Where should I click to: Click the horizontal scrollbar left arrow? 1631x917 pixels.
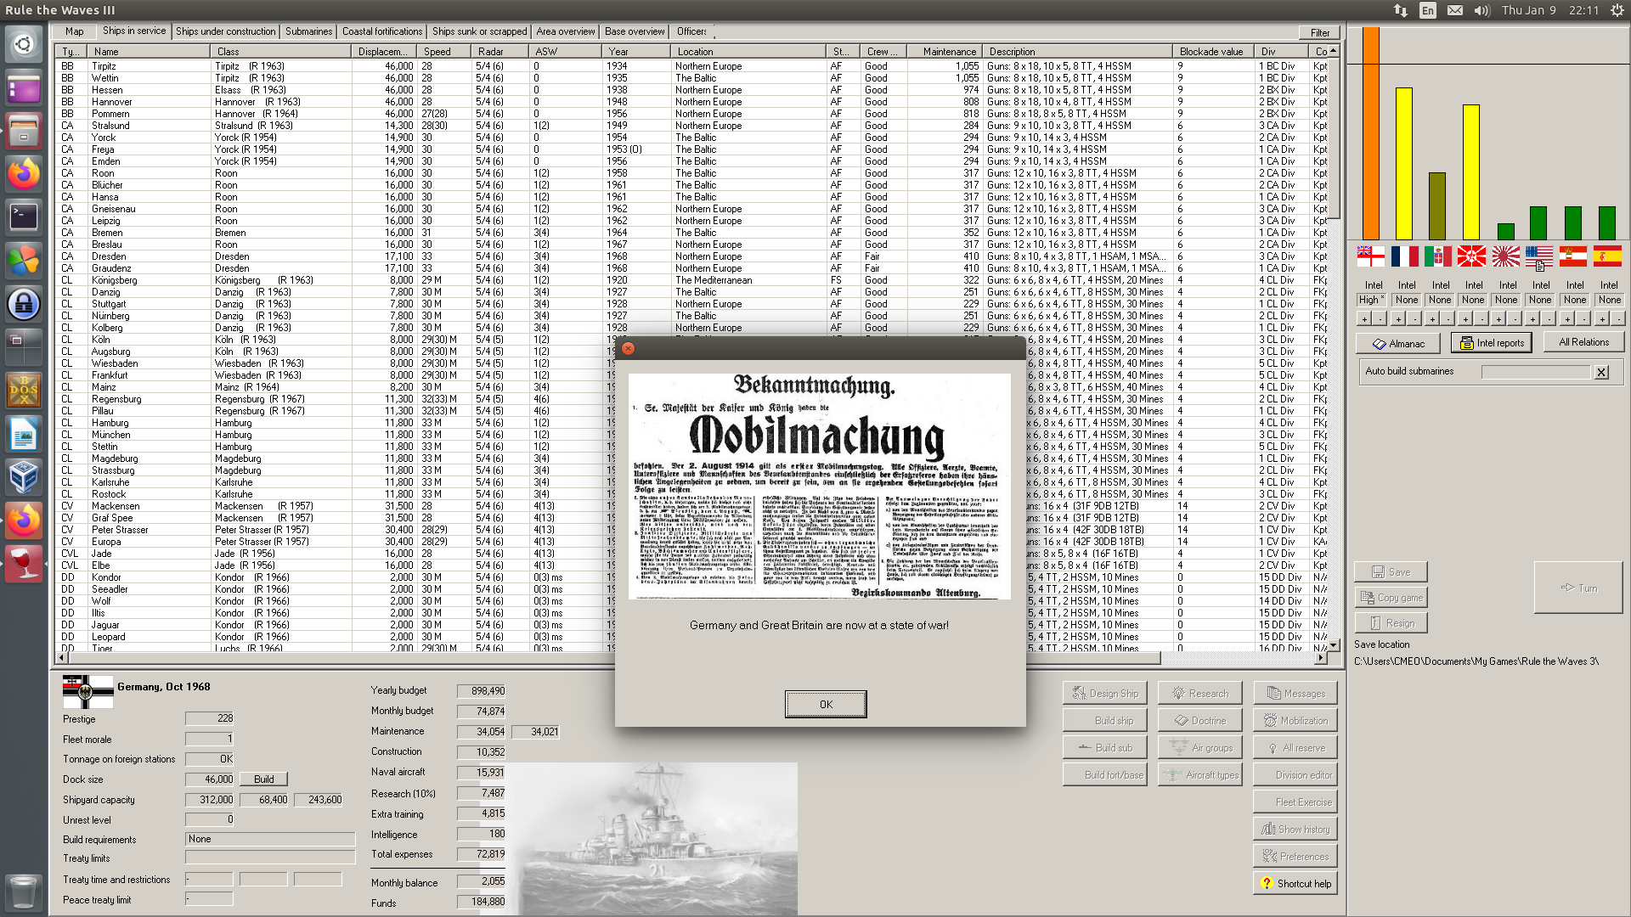click(61, 658)
